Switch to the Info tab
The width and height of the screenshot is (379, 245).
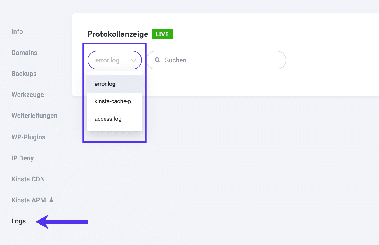pos(17,32)
